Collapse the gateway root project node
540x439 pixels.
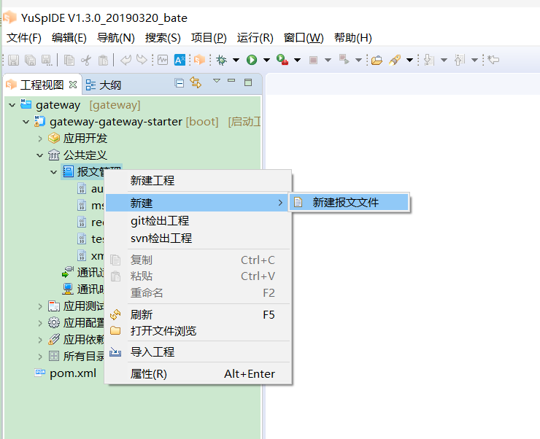coord(12,105)
